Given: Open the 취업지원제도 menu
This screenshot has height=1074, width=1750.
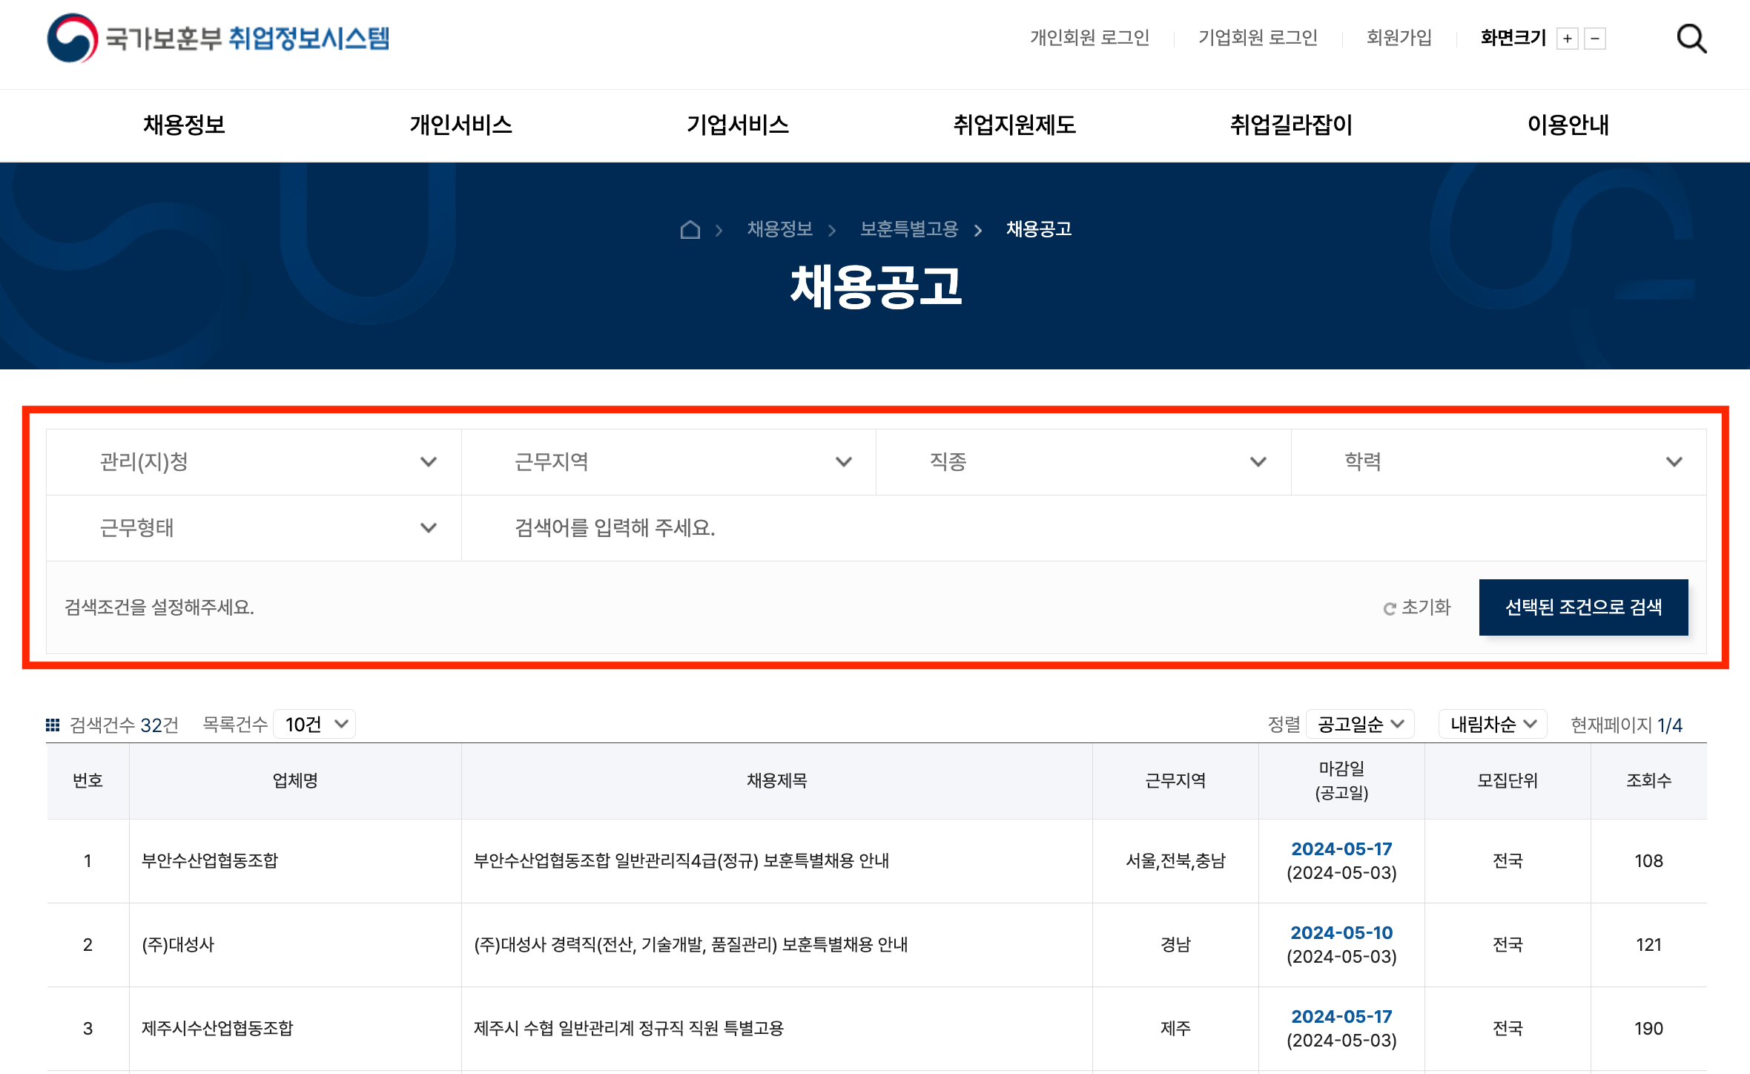Looking at the screenshot, I should [x=1014, y=125].
